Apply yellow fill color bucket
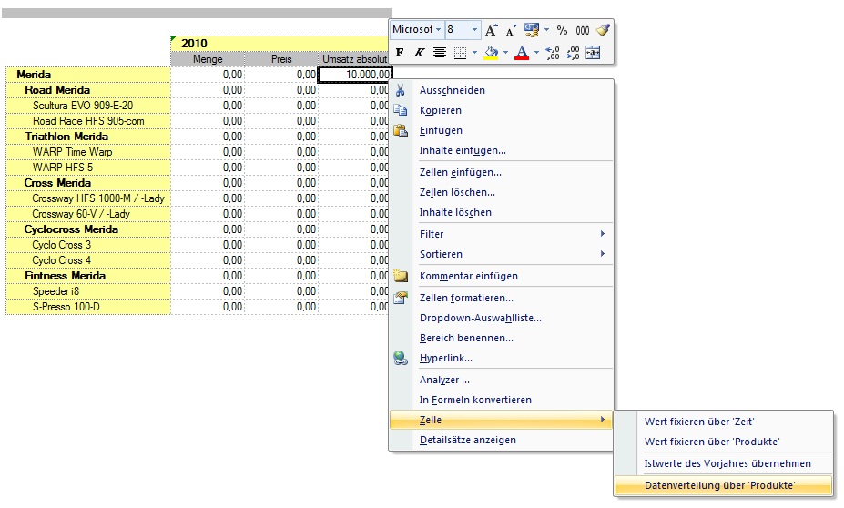Image resolution: width=844 pixels, height=508 pixels. (x=491, y=52)
